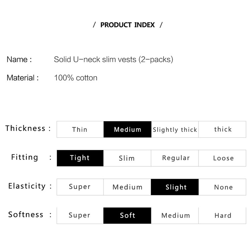The image size is (251, 249).
Task: Choose Slim fitting option
Action: point(127,158)
